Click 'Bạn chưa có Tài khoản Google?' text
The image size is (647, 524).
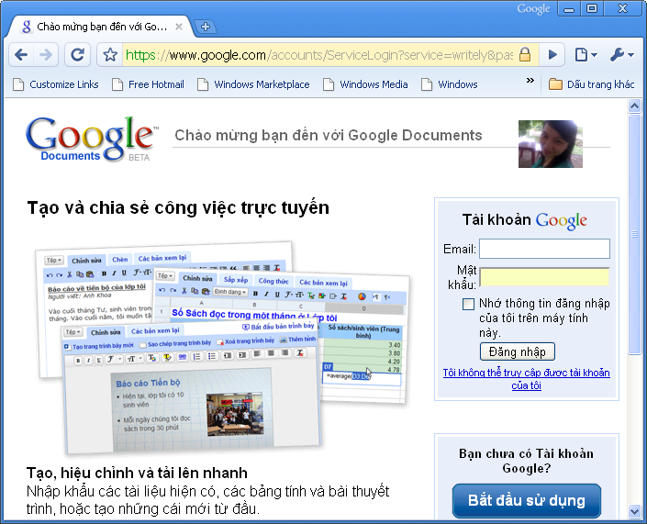click(x=526, y=461)
